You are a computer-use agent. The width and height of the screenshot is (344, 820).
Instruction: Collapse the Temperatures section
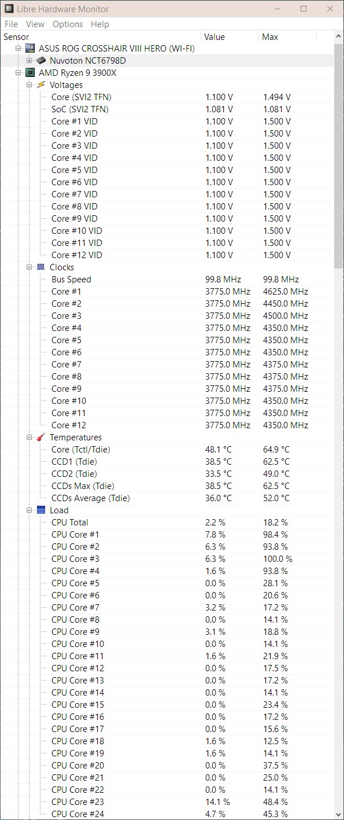click(x=29, y=437)
